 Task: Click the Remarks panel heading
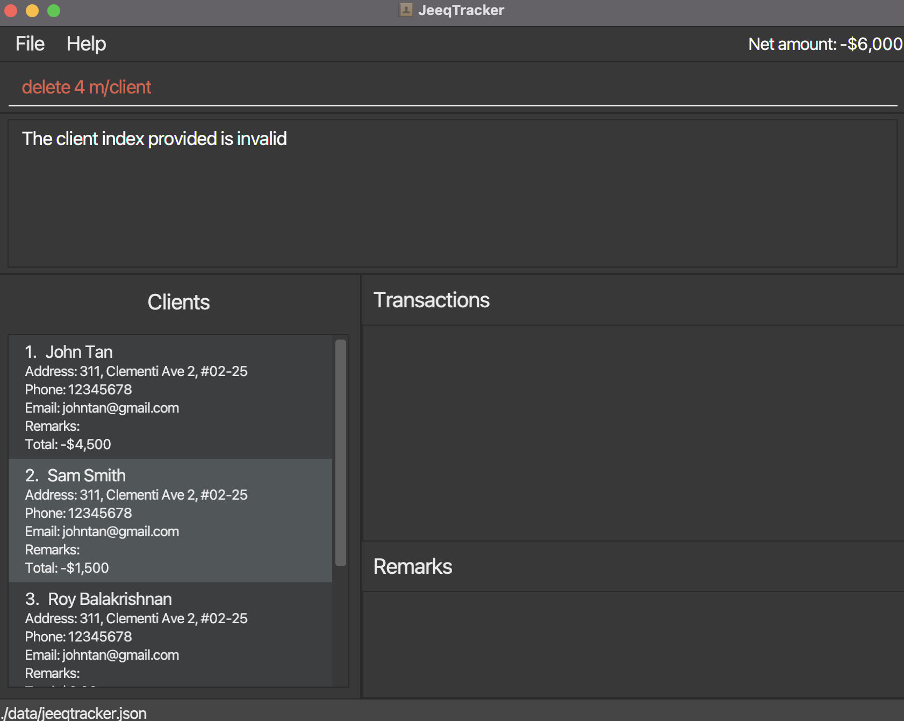pos(413,566)
